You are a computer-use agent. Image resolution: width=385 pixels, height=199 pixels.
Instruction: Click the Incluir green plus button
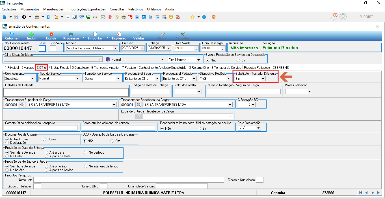pyautogui.click(x=32, y=36)
